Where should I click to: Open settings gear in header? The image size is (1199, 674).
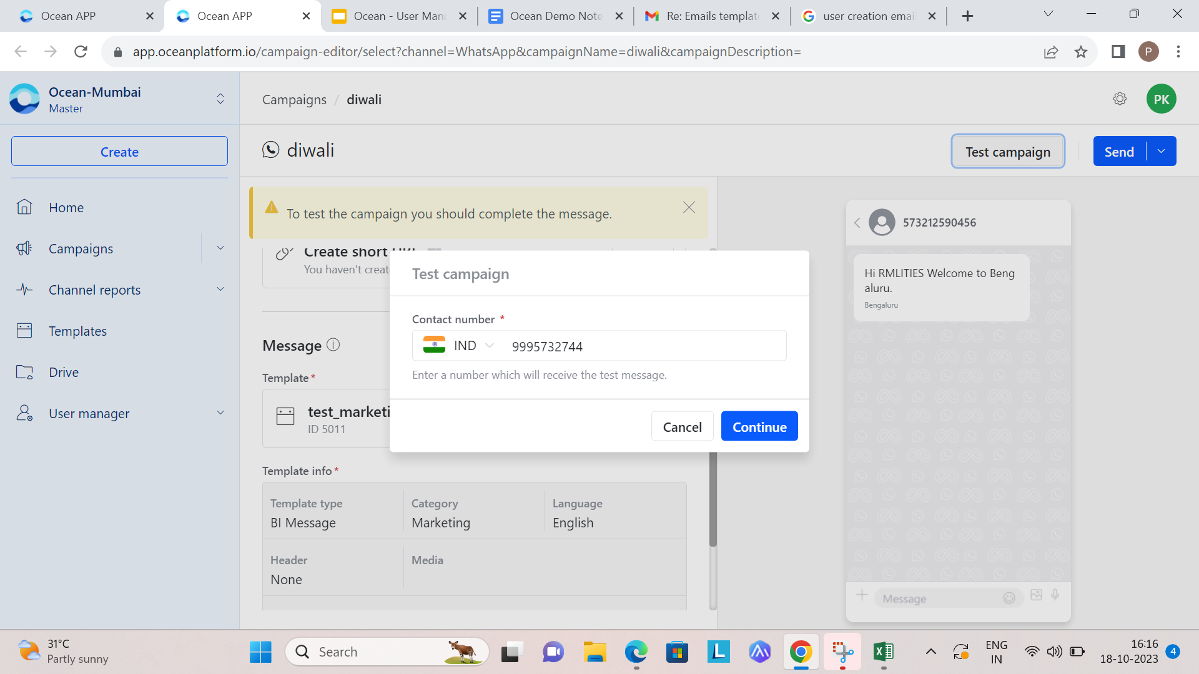[x=1120, y=99]
